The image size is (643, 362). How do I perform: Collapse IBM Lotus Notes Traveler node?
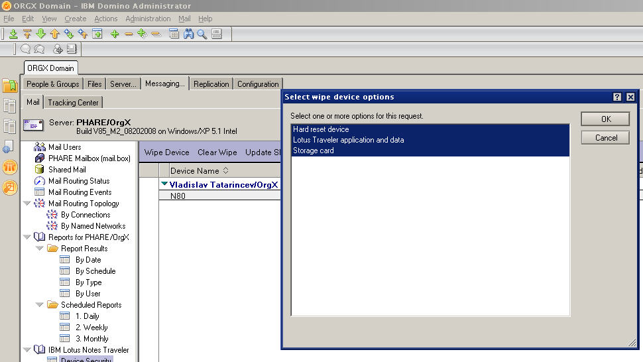27,349
